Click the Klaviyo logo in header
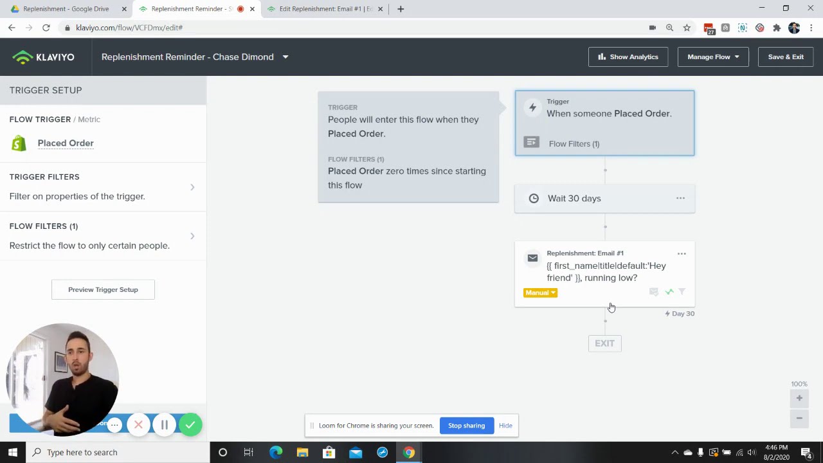The image size is (823, 463). [x=43, y=57]
